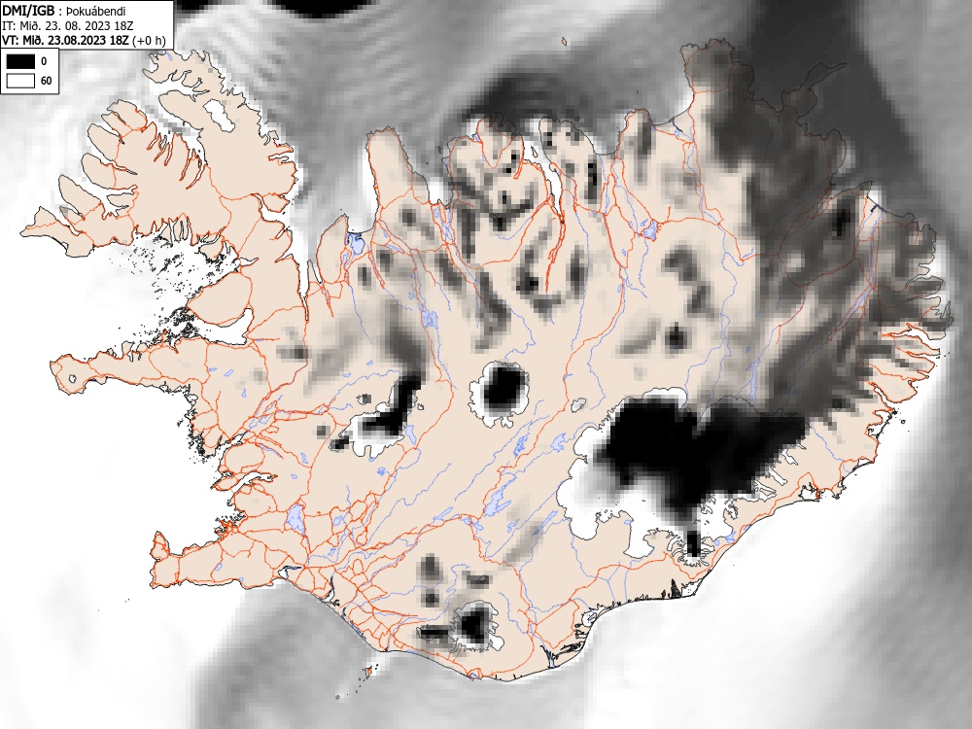
Task: Click the legend value 60
Action: pos(46,82)
